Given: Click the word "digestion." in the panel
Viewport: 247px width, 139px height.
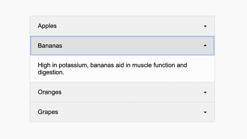Looking at the screenshot, I should click(x=51, y=72).
